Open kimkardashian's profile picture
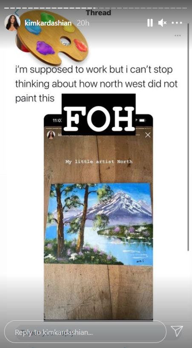Viewport: 192px width, 348px height. pos(12,23)
